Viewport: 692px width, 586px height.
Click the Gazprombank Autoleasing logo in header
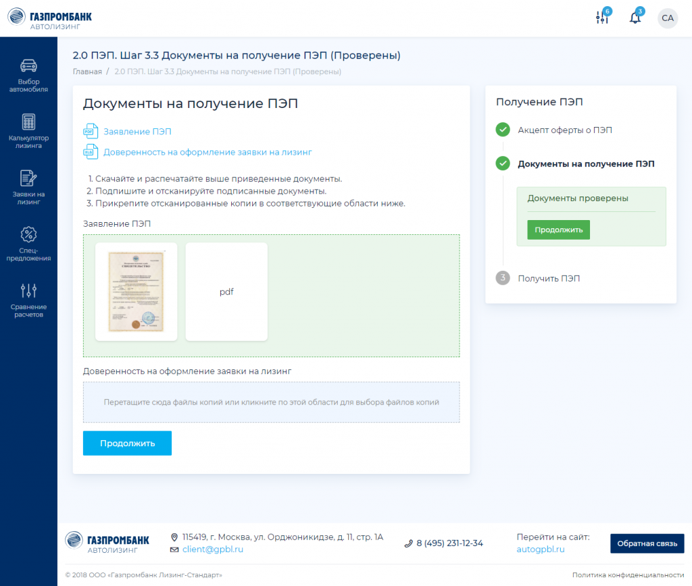pos(50,18)
